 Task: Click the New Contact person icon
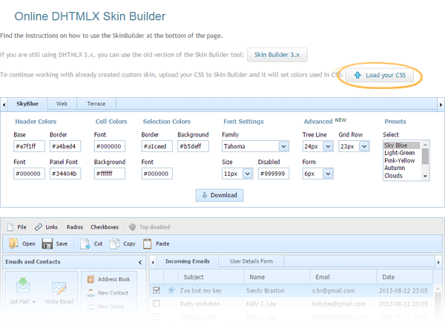pyautogui.click(x=90, y=293)
